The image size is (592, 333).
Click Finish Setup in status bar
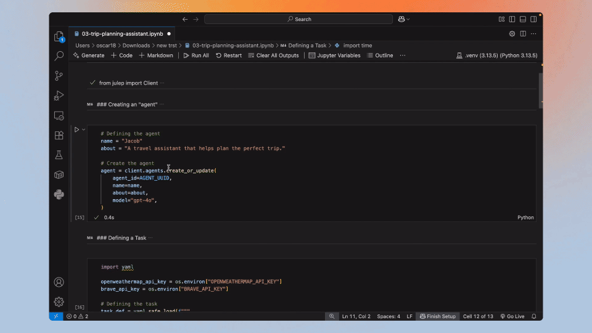438,316
